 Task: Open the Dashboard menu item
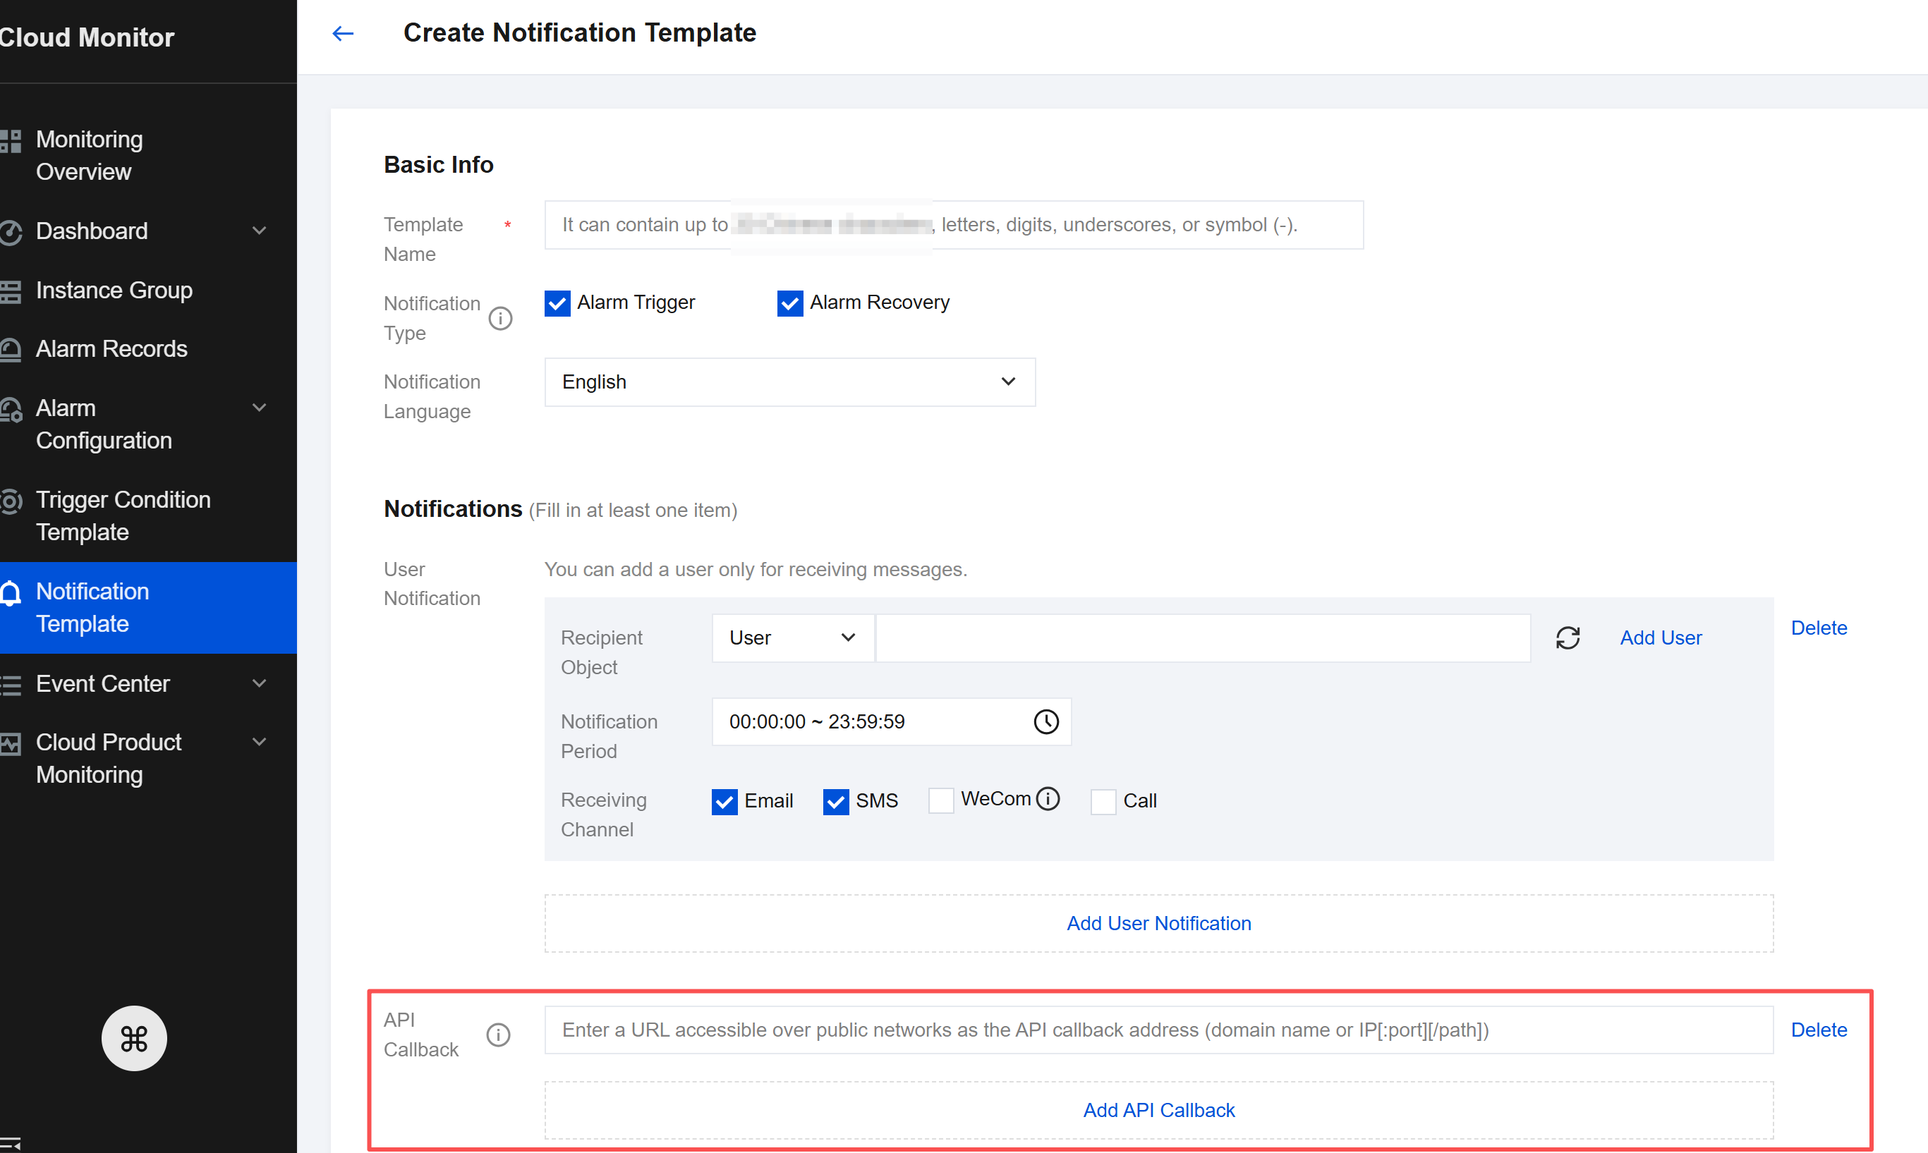(92, 231)
